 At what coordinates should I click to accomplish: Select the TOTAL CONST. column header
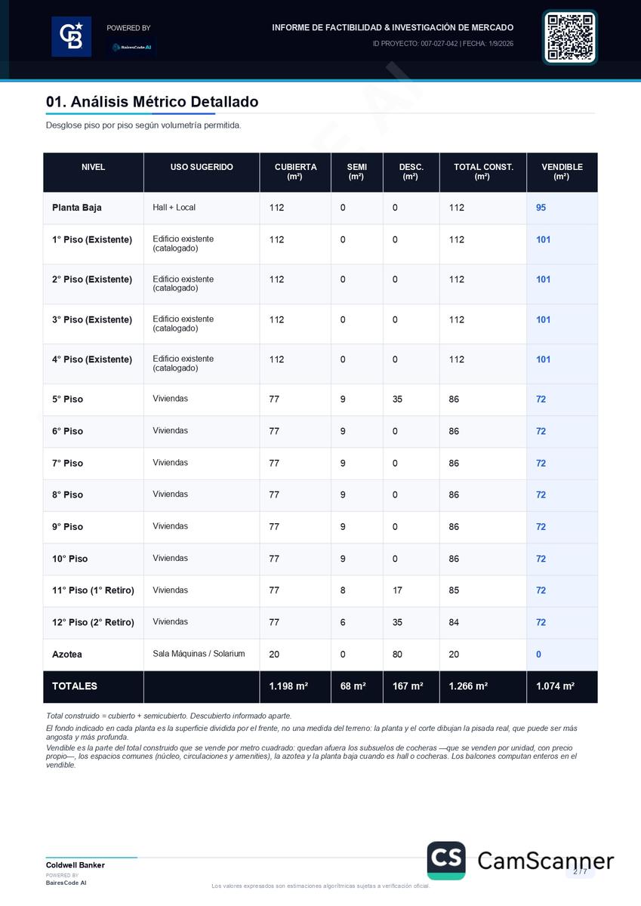pos(483,172)
